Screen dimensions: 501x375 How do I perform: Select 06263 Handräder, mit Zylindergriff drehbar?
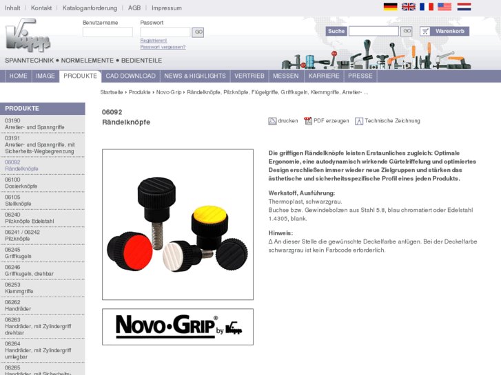pos(43,326)
